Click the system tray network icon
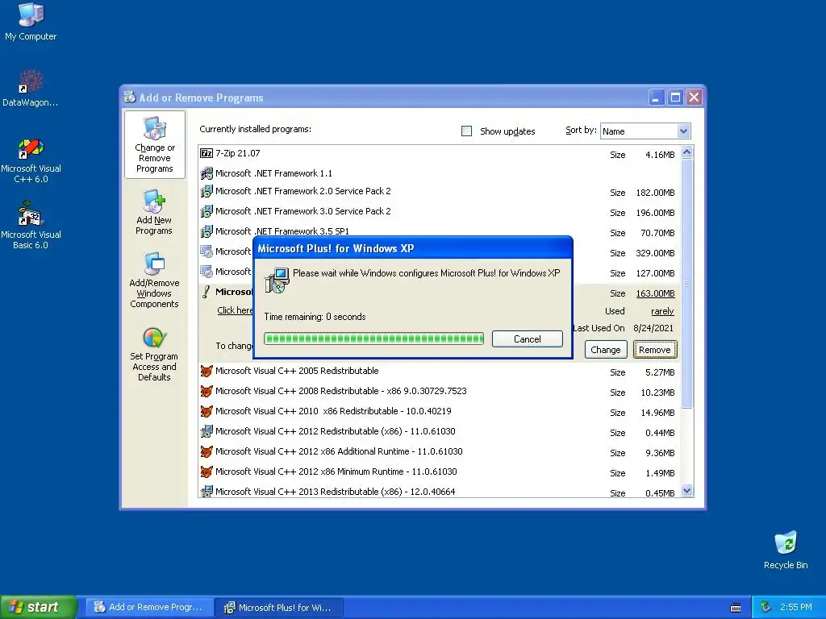826x619 pixels. pos(766,608)
